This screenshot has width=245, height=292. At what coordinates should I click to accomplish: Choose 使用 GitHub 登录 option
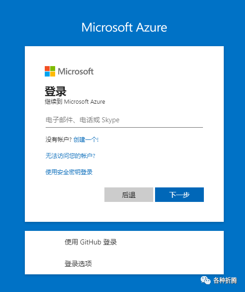(124, 242)
